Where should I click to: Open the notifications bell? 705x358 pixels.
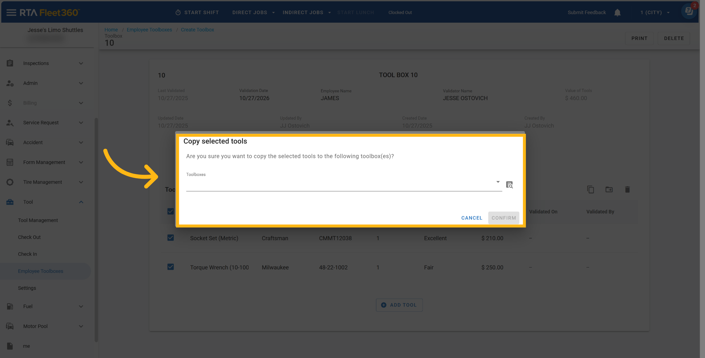pyautogui.click(x=617, y=13)
